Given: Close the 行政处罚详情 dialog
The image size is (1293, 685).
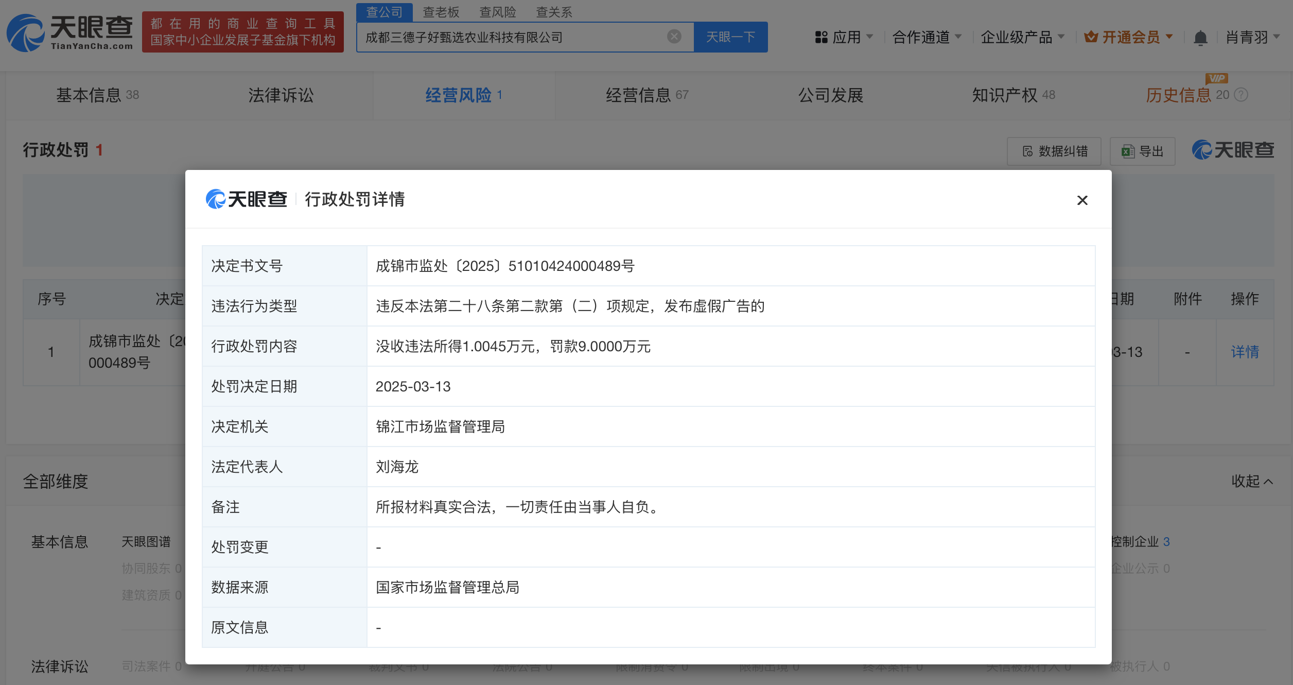Looking at the screenshot, I should 1082,200.
